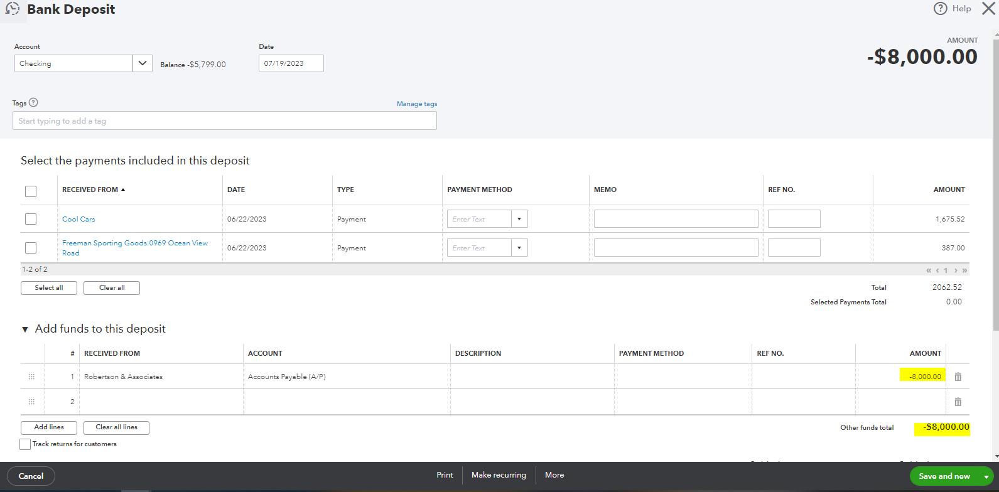Expand Cool Cars payment method dropdown
Image resolution: width=999 pixels, height=492 pixels.
click(519, 219)
